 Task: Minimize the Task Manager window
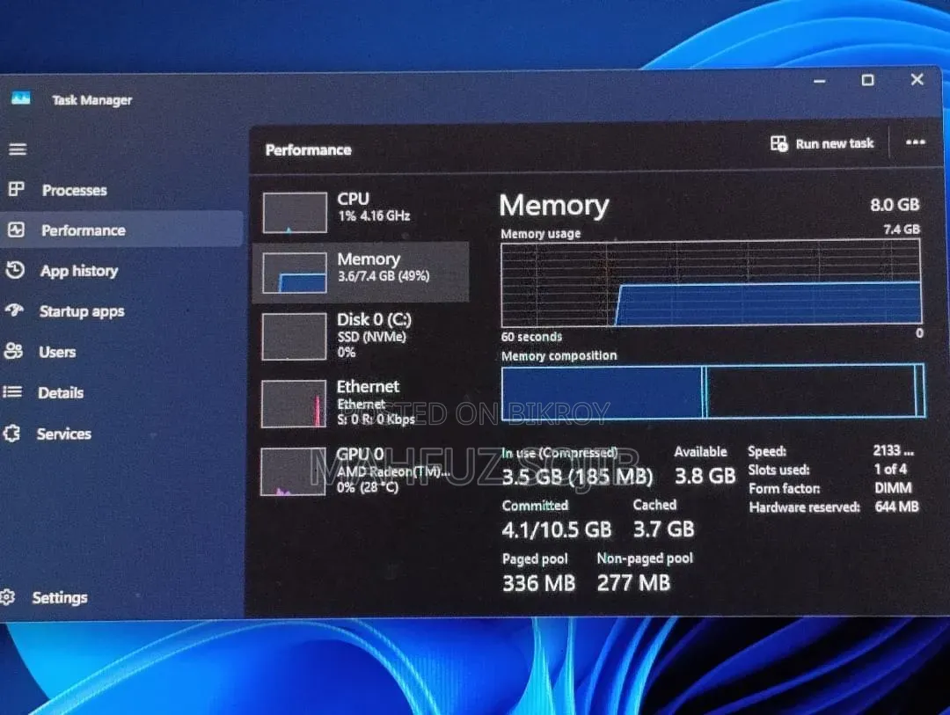pos(820,81)
